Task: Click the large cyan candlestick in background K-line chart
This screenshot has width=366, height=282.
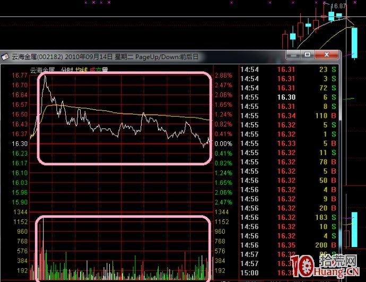Action: point(354,43)
